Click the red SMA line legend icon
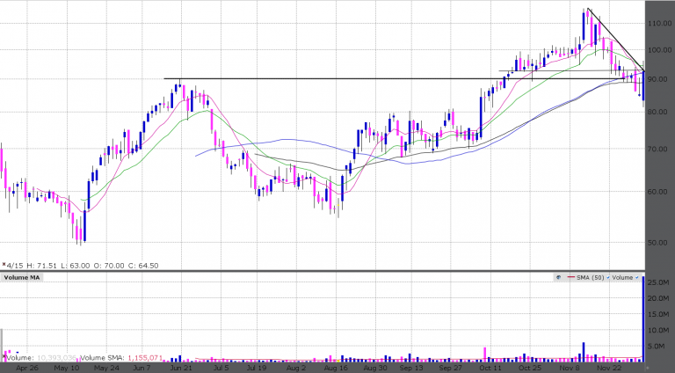This screenshot has width=675, height=373. tap(571, 278)
